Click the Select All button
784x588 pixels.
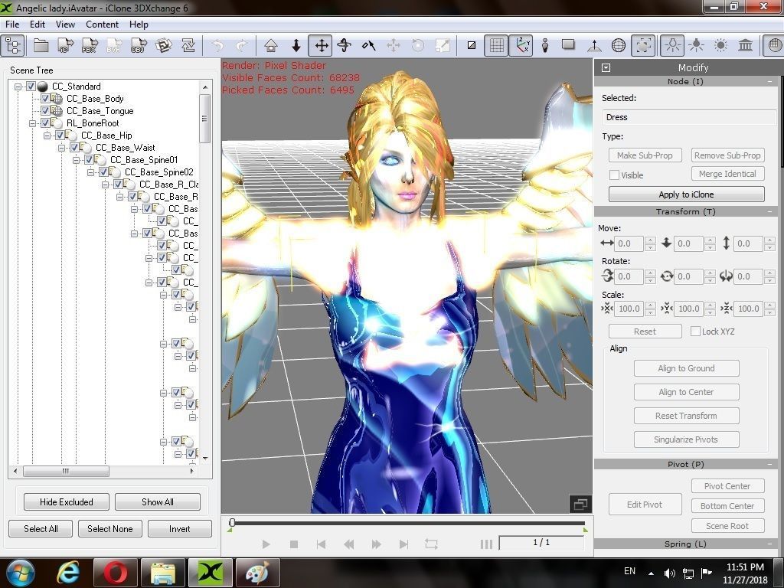tap(41, 528)
